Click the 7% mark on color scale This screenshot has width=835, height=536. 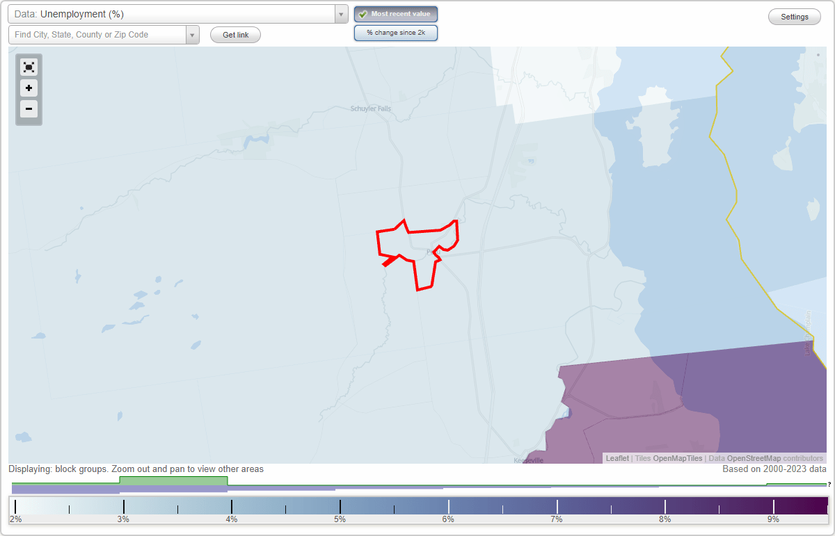click(x=557, y=519)
